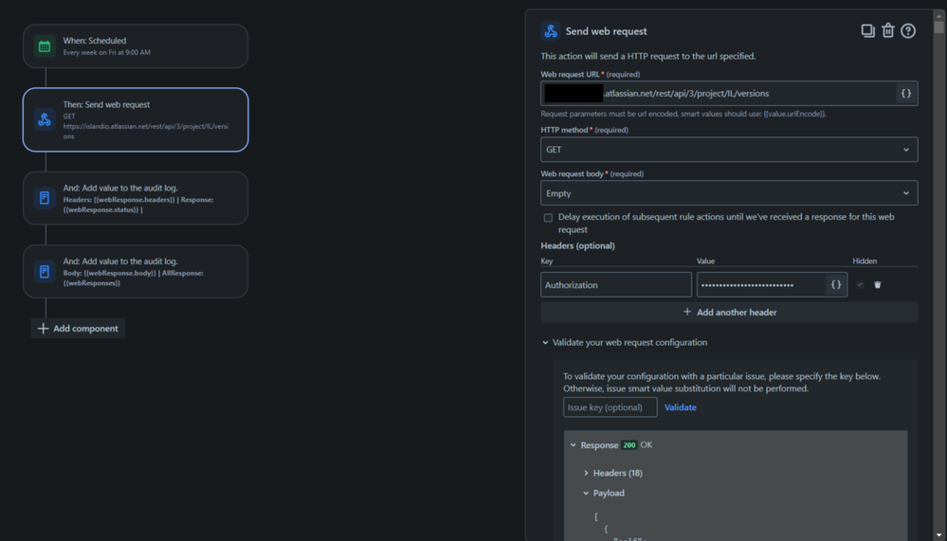The image size is (947, 541).
Task: Select the When: Scheduled trigger card
Action: tap(136, 45)
